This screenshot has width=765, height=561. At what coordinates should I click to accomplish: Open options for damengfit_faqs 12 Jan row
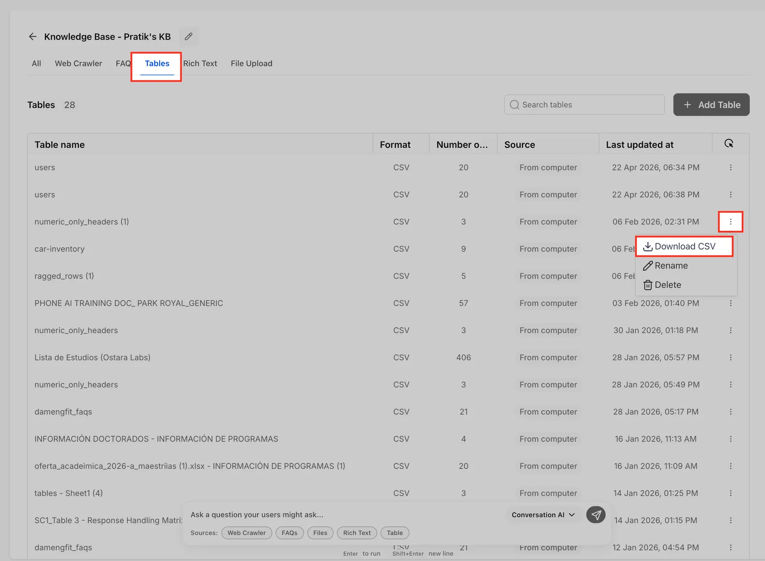(x=731, y=548)
